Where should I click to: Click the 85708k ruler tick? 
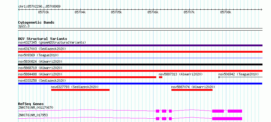pyautogui.click(x=226, y=12)
